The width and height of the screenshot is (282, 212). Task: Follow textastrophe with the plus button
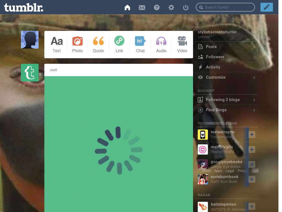[x=252, y=134]
